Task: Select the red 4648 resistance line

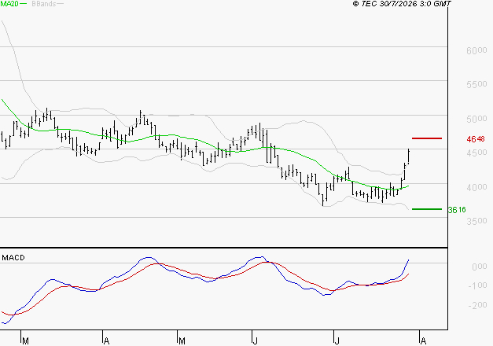Action: pyautogui.click(x=427, y=138)
